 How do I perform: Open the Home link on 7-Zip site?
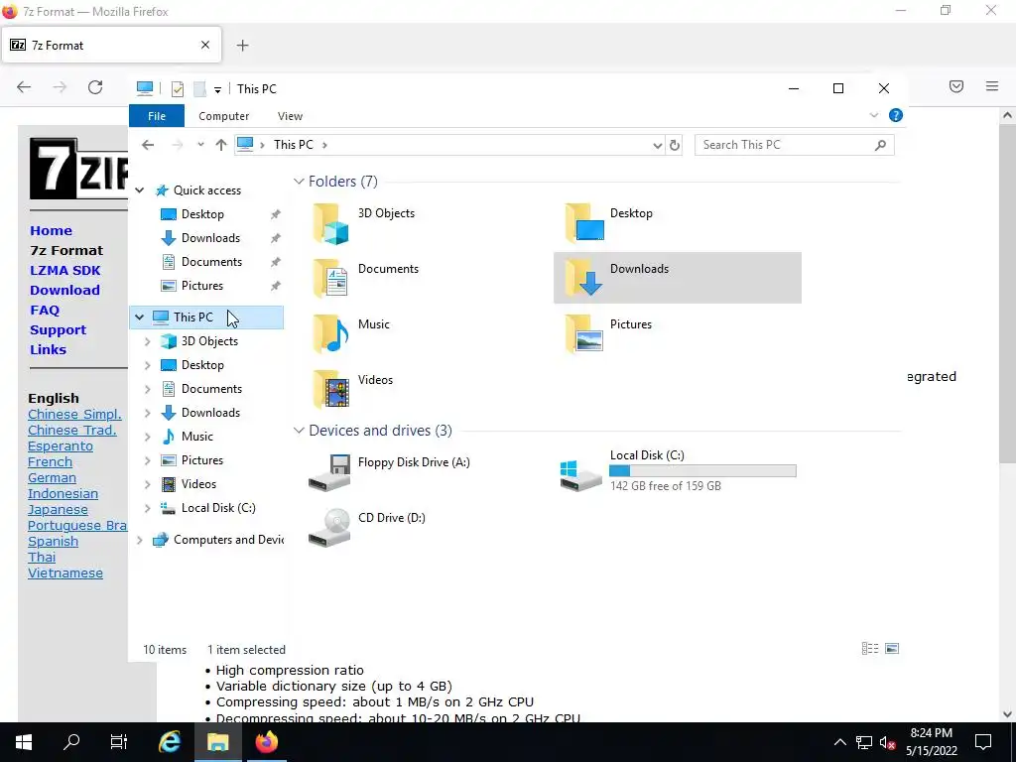pos(52,230)
